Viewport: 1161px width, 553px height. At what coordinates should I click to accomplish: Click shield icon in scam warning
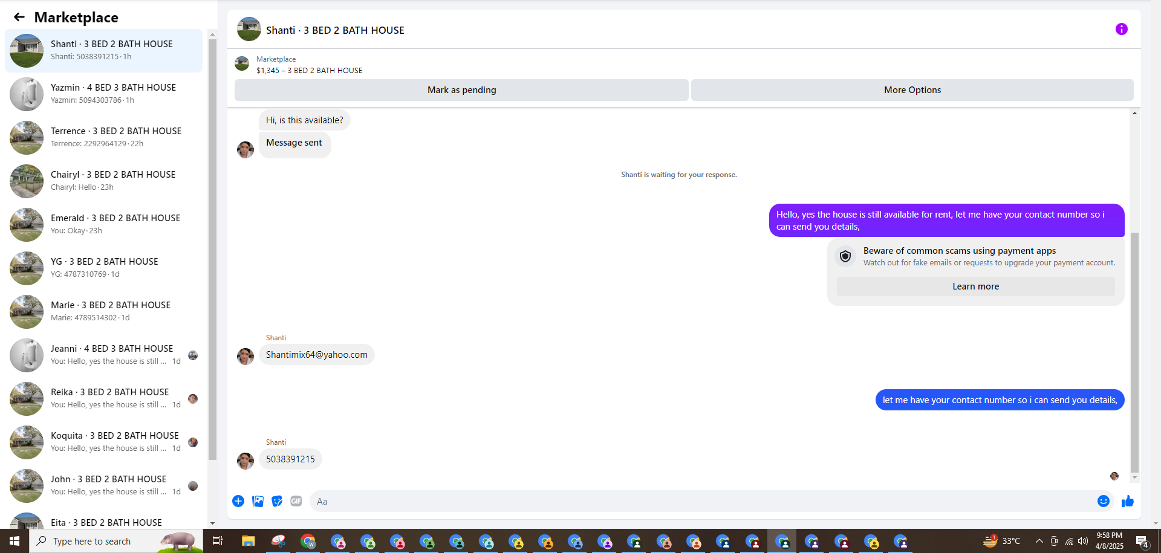[845, 256]
